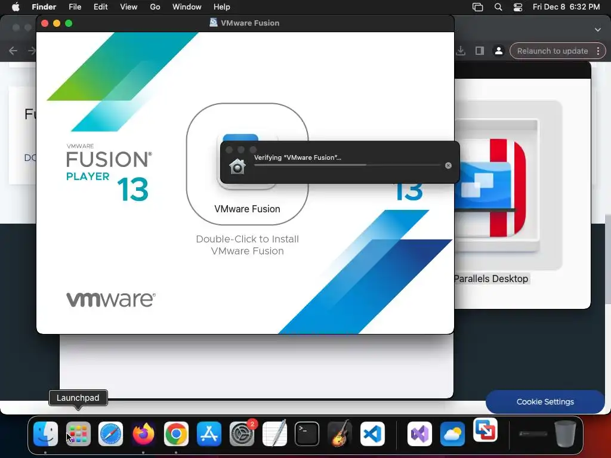Go back in Chrome browser
The image size is (611, 458).
(13, 51)
